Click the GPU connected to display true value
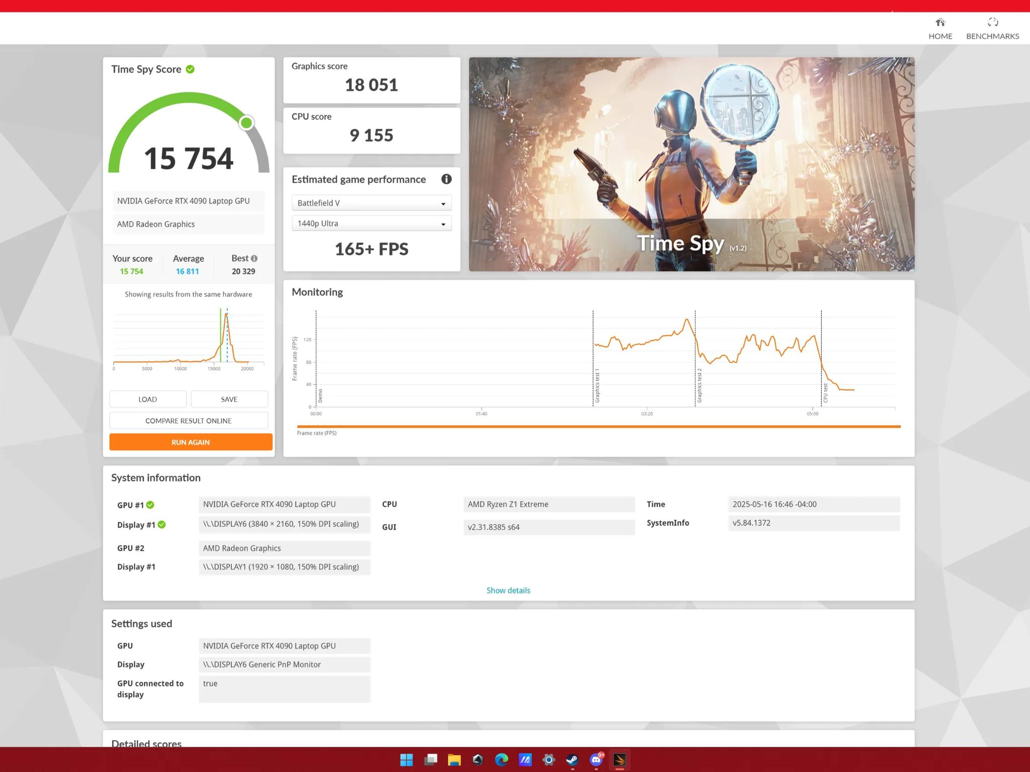This screenshot has width=1030, height=772. (x=285, y=689)
